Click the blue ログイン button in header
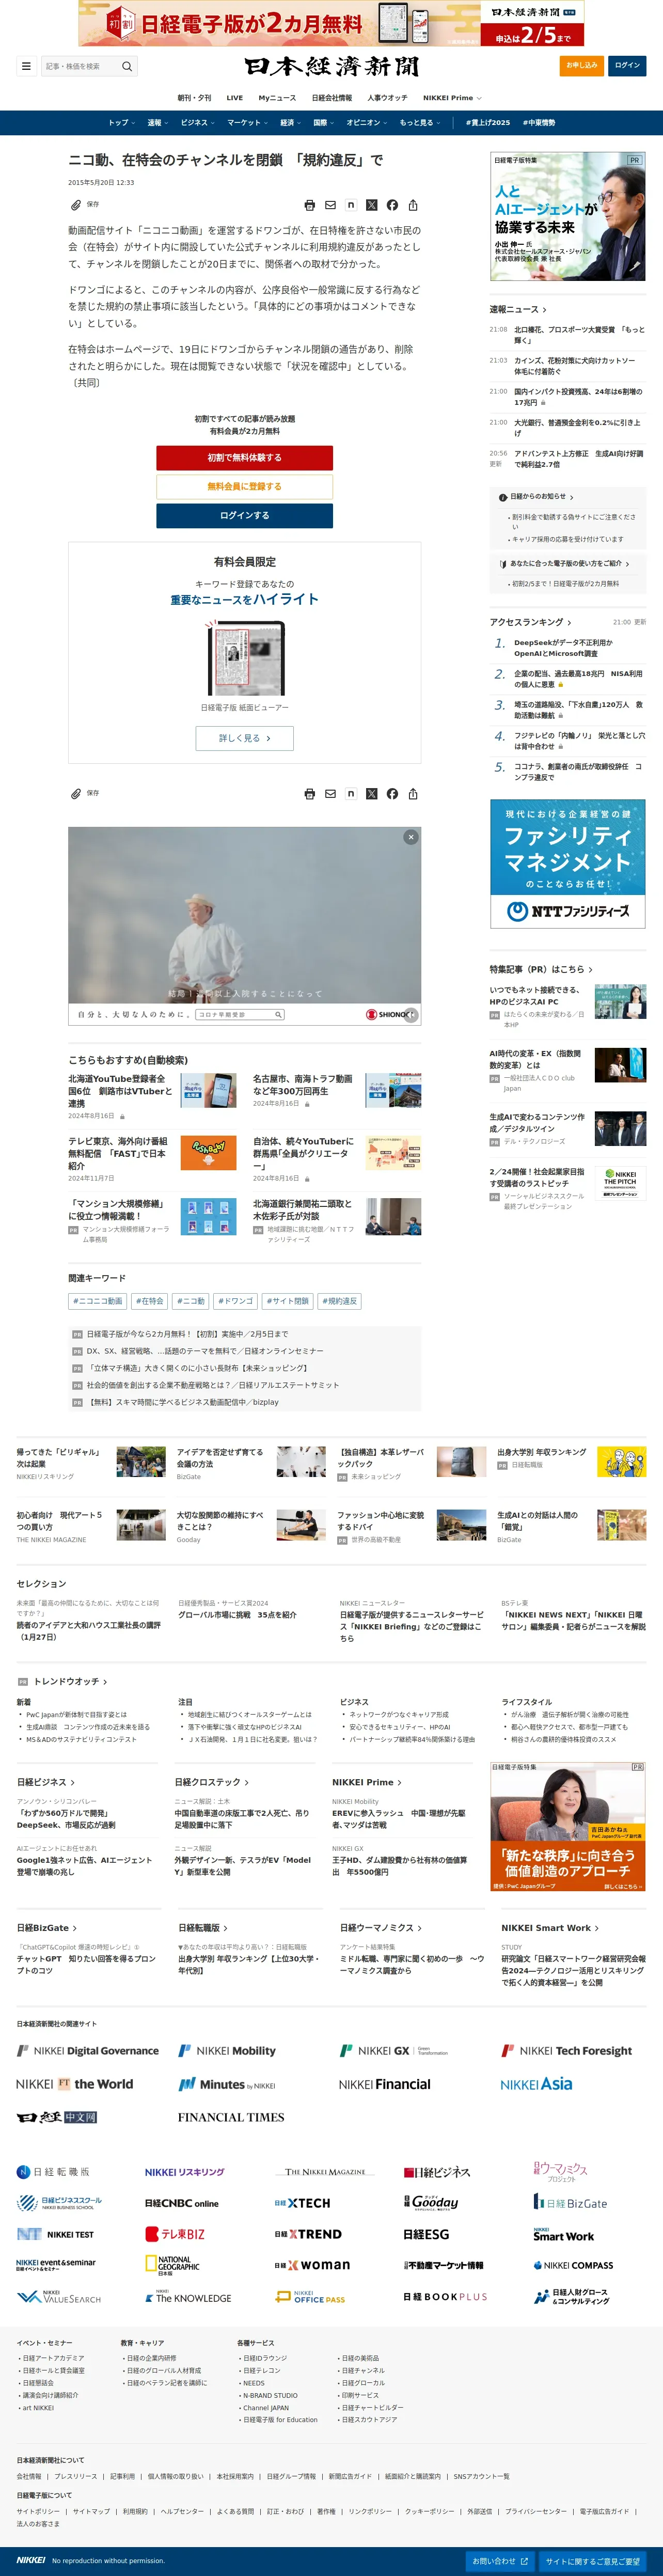 [627, 66]
